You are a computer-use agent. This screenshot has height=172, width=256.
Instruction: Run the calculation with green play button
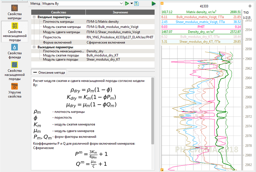[127, 3]
